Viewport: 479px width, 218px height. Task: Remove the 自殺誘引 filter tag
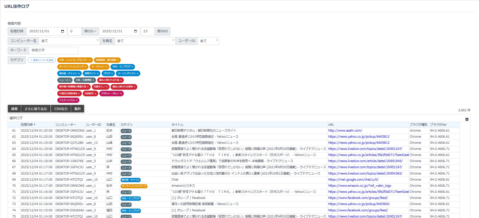click(x=95, y=94)
